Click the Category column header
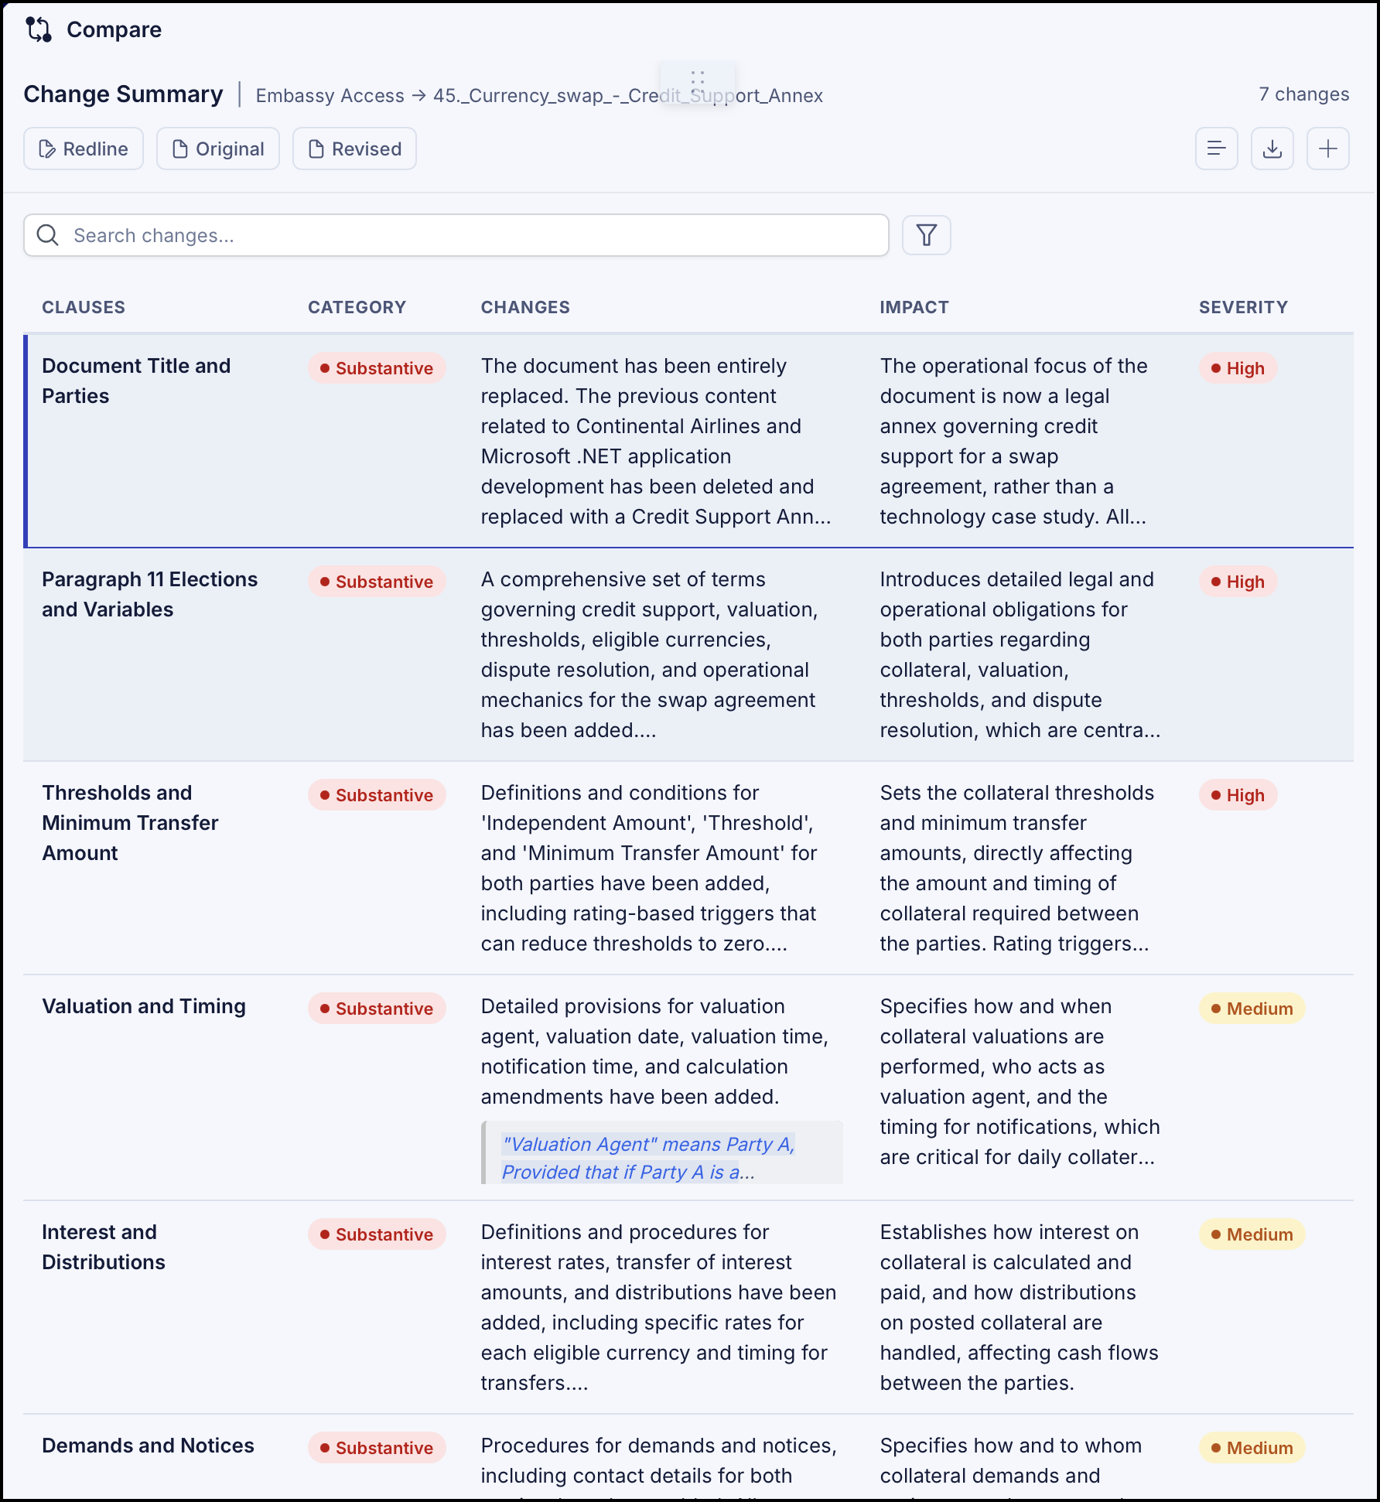The width and height of the screenshot is (1380, 1502). click(x=357, y=307)
